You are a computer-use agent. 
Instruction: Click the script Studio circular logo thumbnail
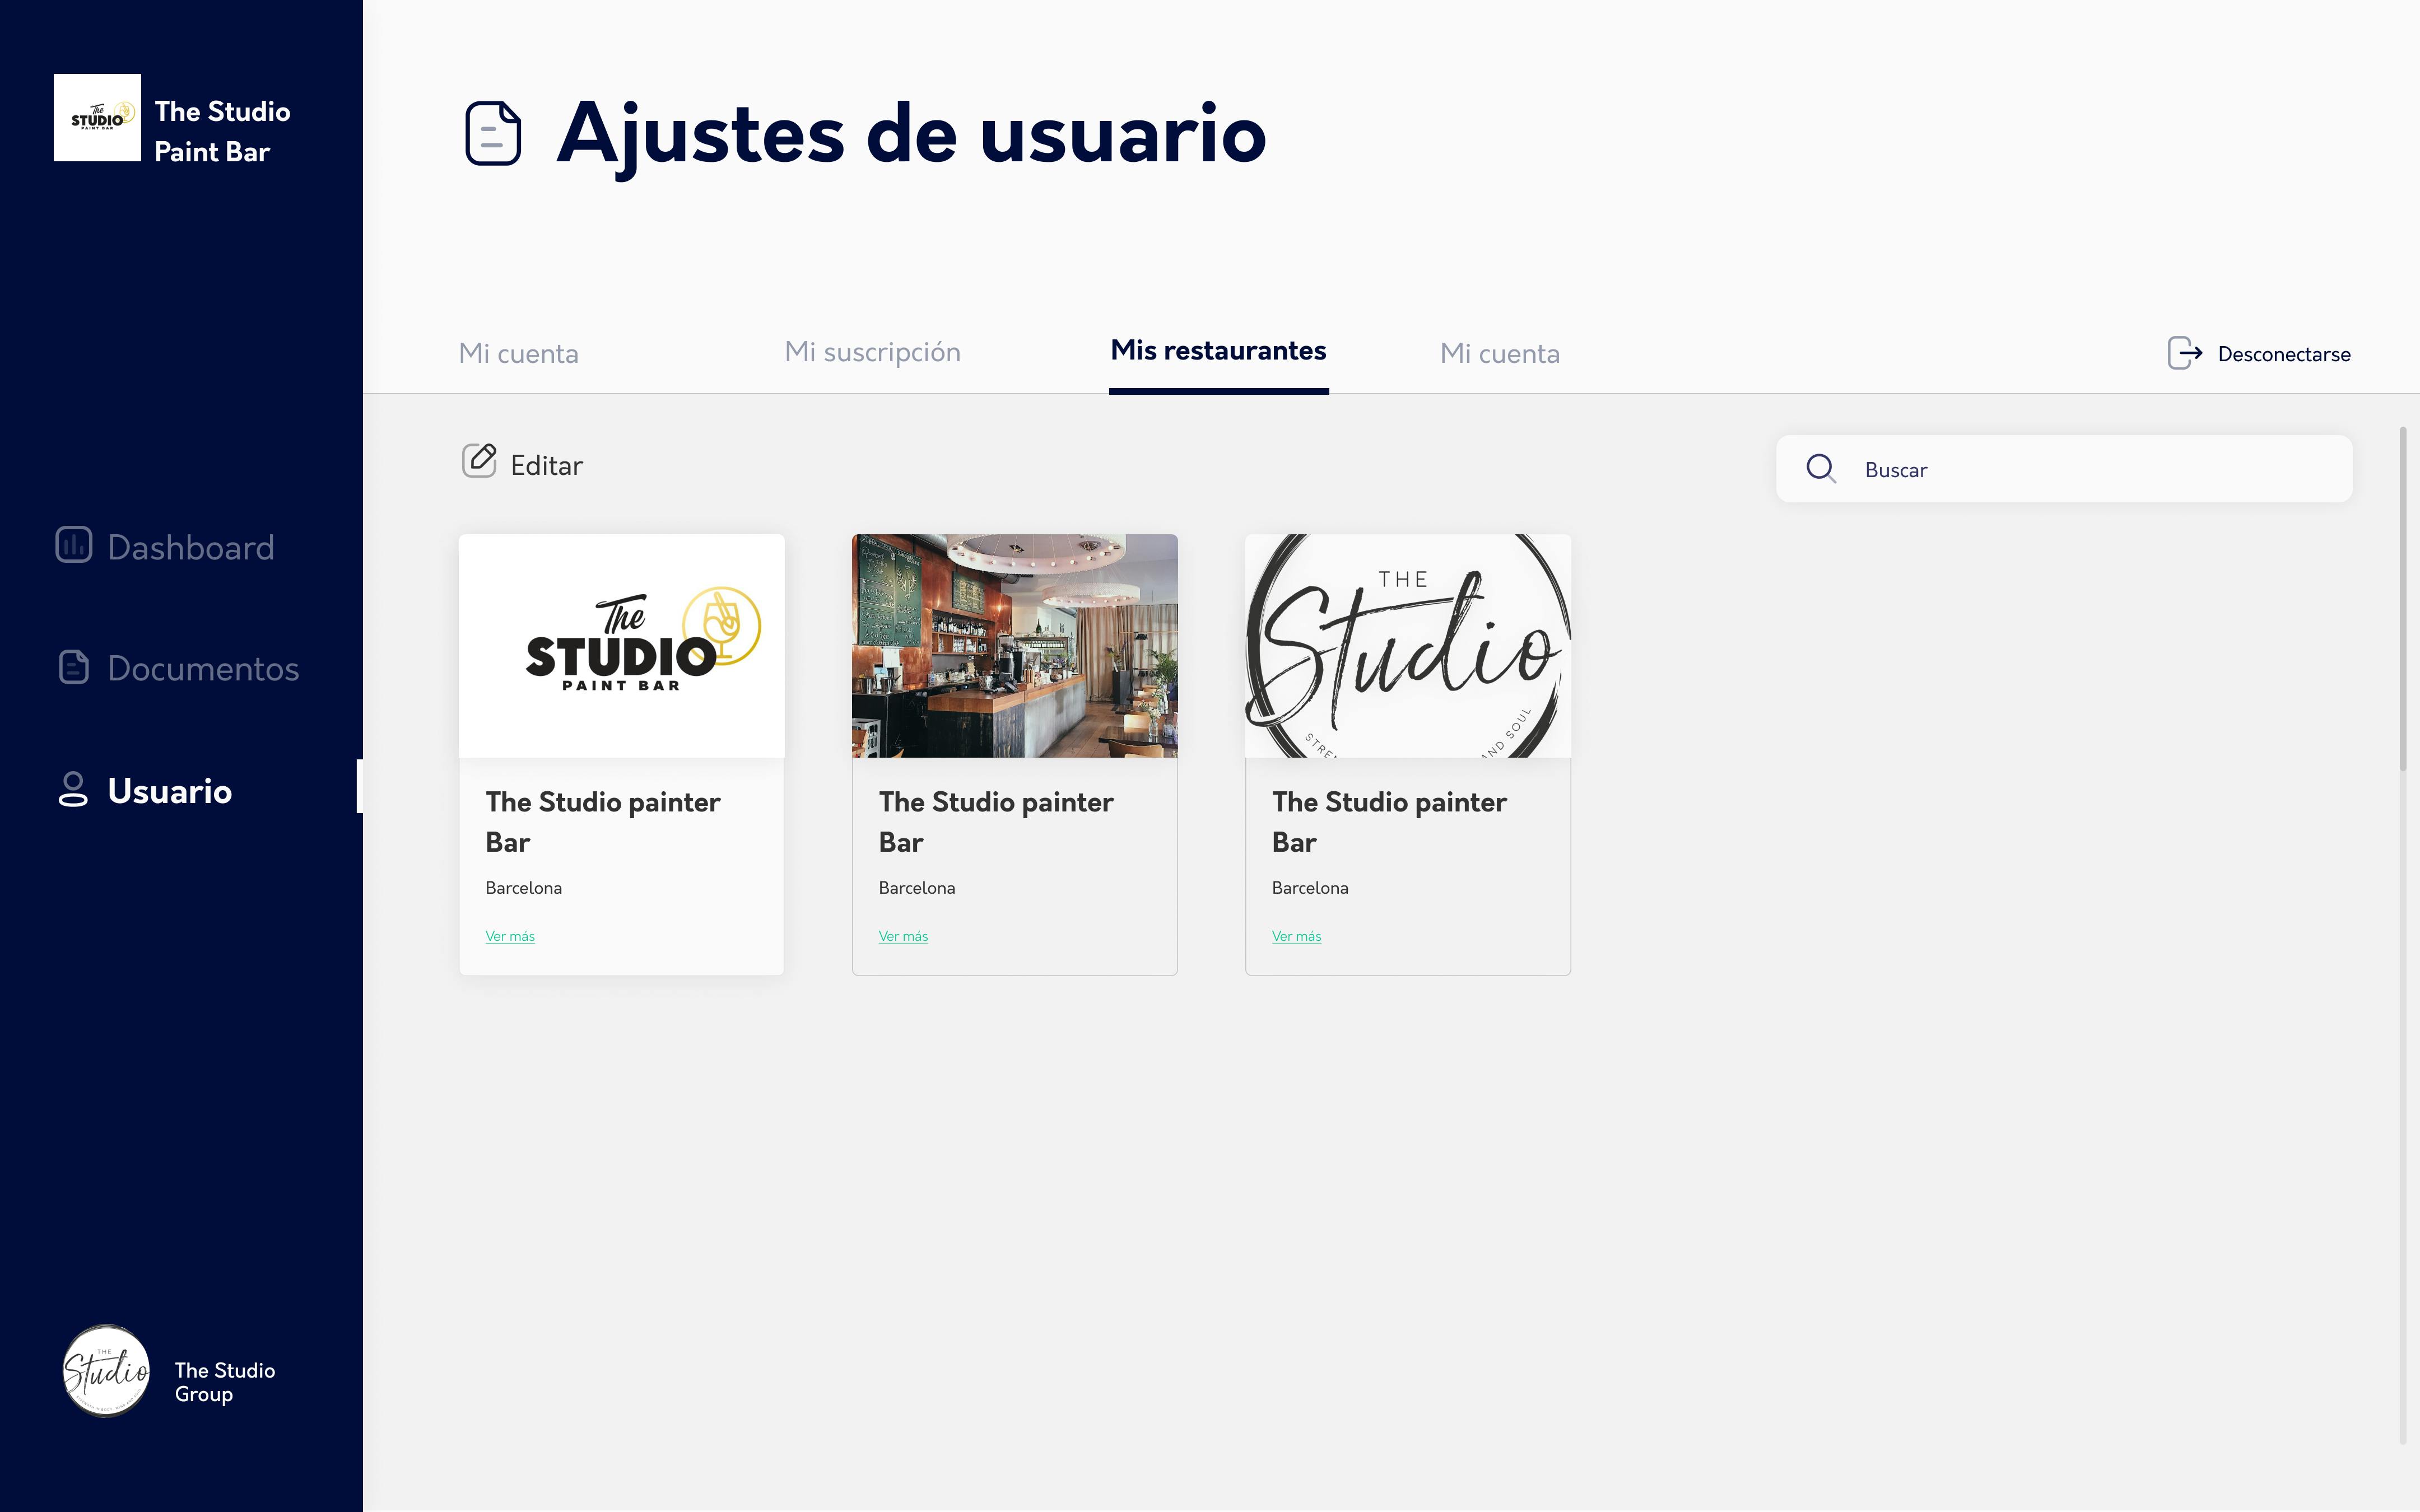[1407, 645]
